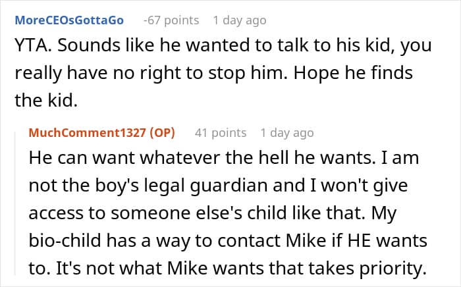The width and height of the screenshot is (461, 287).
Task: Open timestamp '1 day ago' beside 41 points
Action: (287, 133)
